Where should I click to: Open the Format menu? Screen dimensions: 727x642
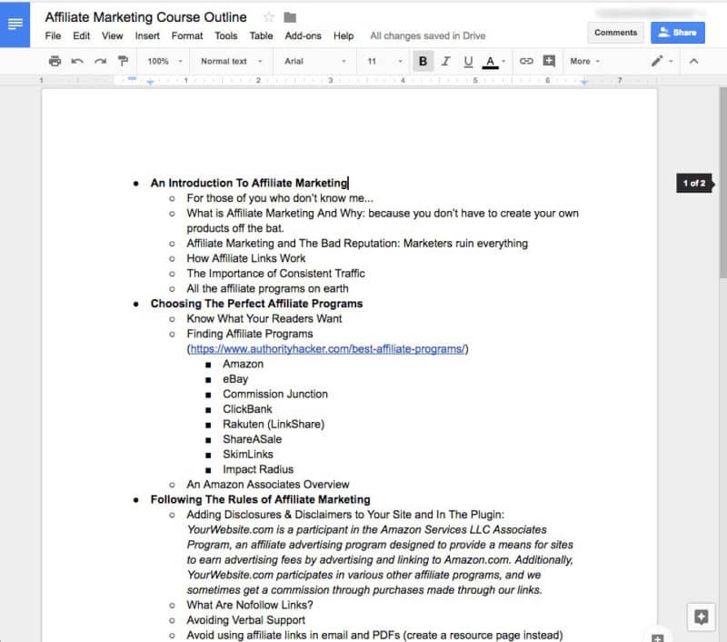(187, 35)
